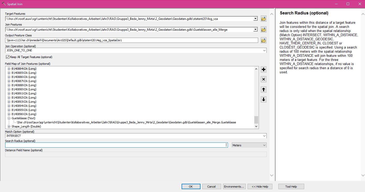Select B140890VZA (Long) field item
365x192 pixels.
tap(24, 89)
